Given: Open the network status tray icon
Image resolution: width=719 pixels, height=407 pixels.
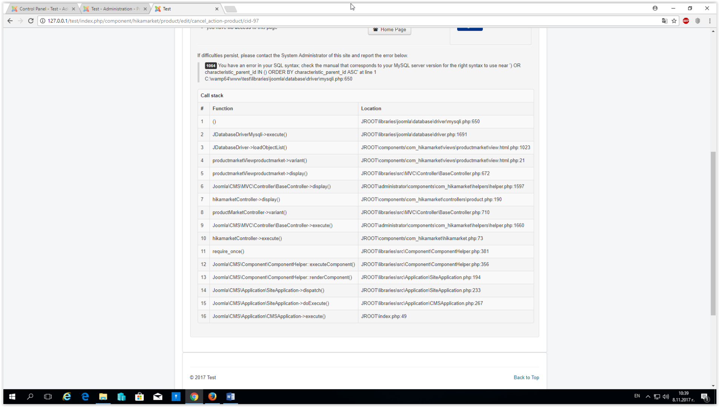Looking at the screenshot, I should [x=657, y=396].
